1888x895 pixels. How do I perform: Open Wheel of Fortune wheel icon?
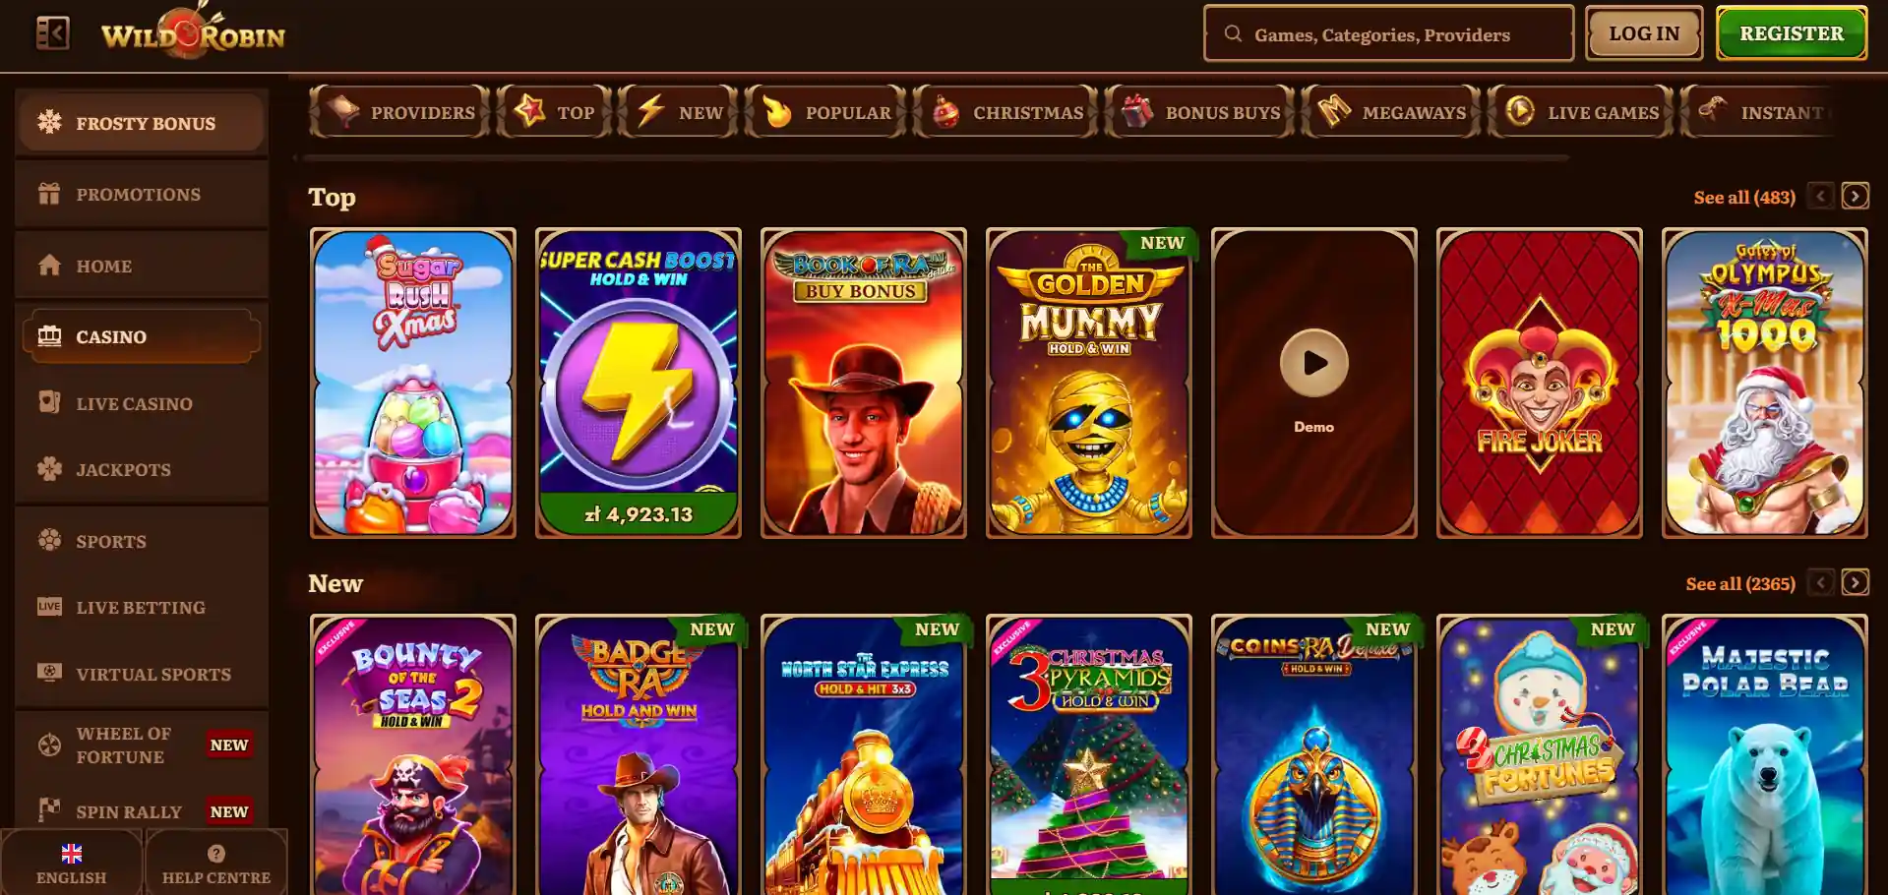49,745
